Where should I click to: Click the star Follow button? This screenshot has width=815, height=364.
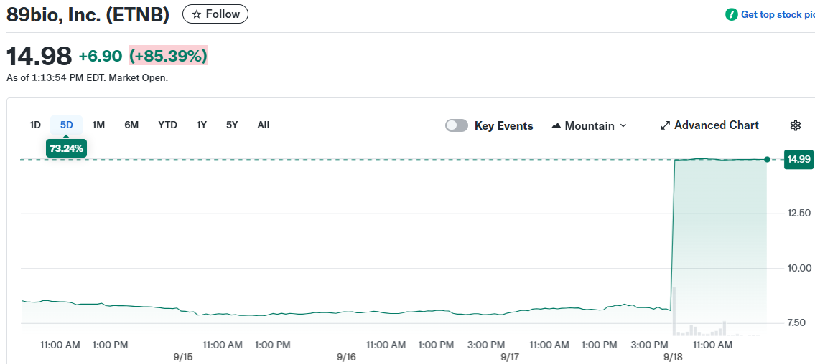pos(215,14)
